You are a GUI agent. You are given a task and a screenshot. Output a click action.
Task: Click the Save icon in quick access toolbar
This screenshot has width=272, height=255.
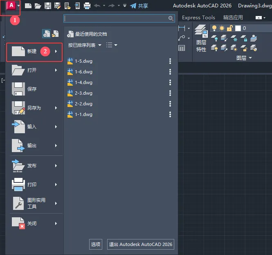coord(48,6)
